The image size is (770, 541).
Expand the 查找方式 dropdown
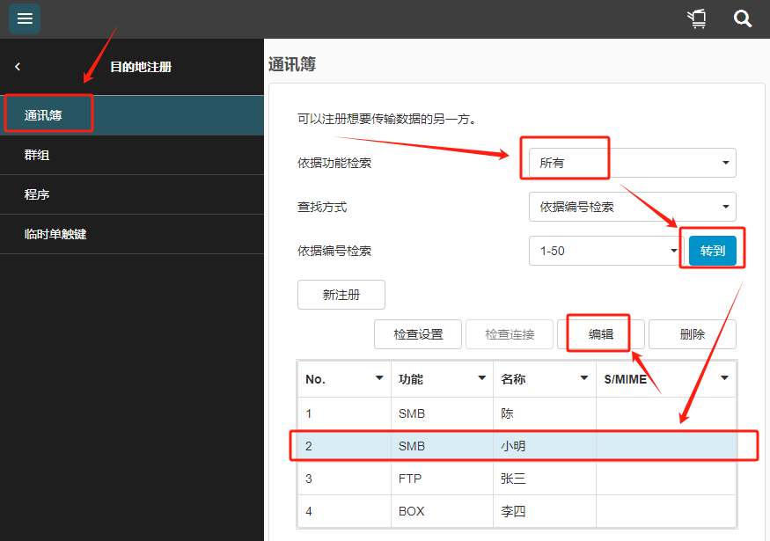(632, 207)
